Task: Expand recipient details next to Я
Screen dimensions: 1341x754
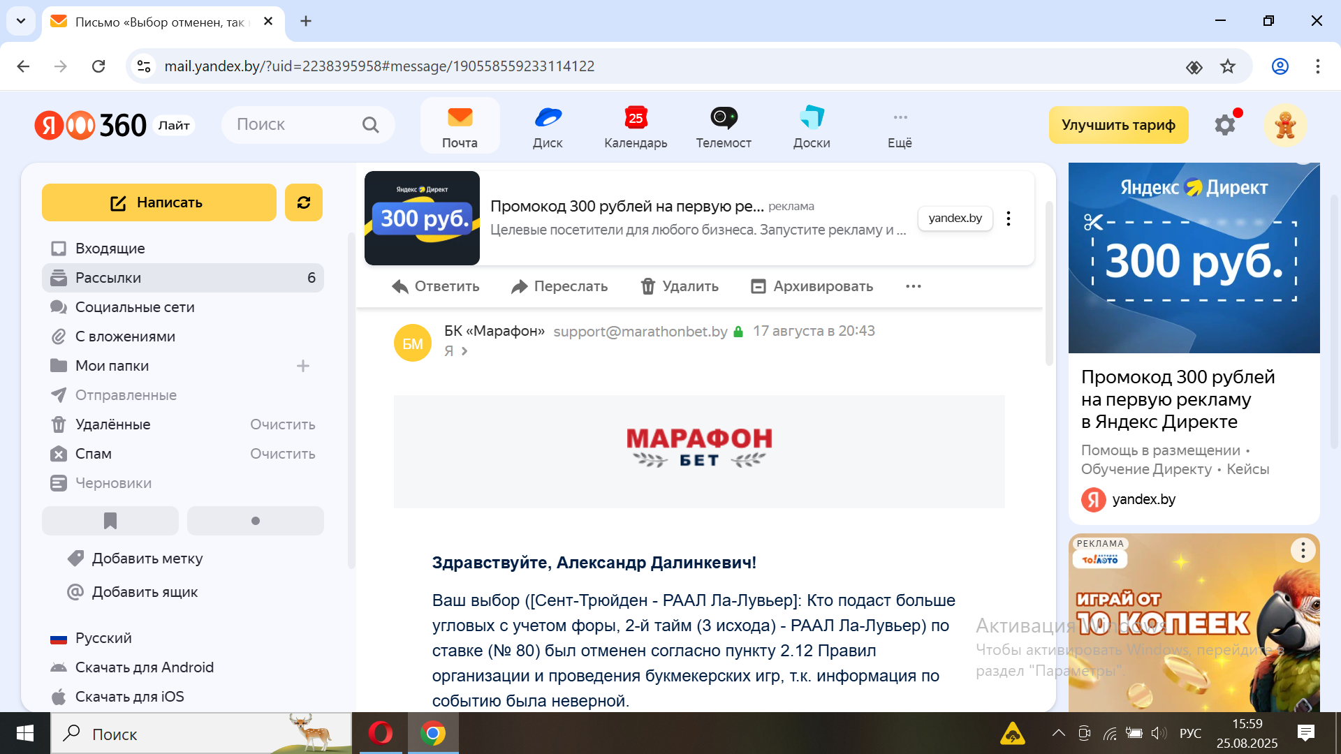Action: point(464,351)
